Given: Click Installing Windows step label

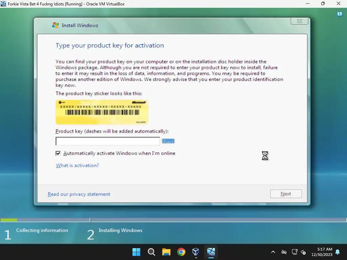Looking at the screenshot, I should click(120, 230).
